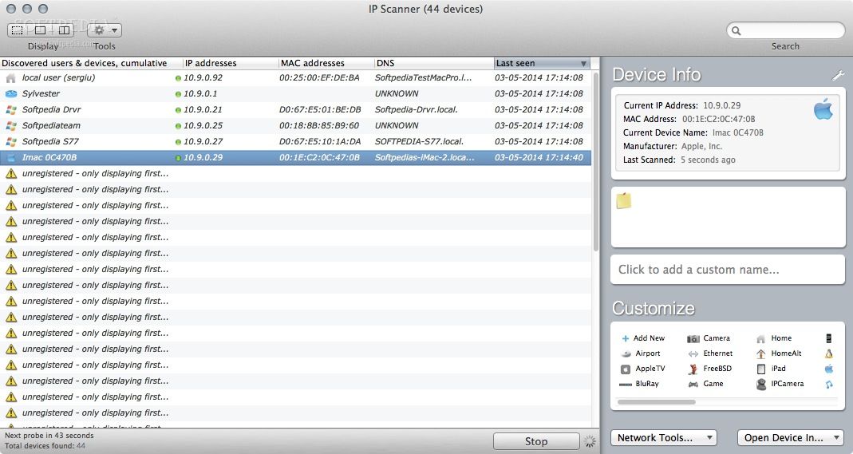Click the device list vertical scrollbar
Screen dimensions: 853x454
(x=596, y=162)
